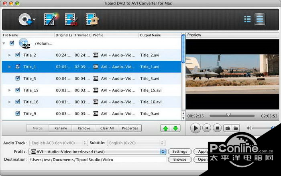This screenshot has height=176, width=281.
Task: Stop the preview playback
Action: (217, 128)
